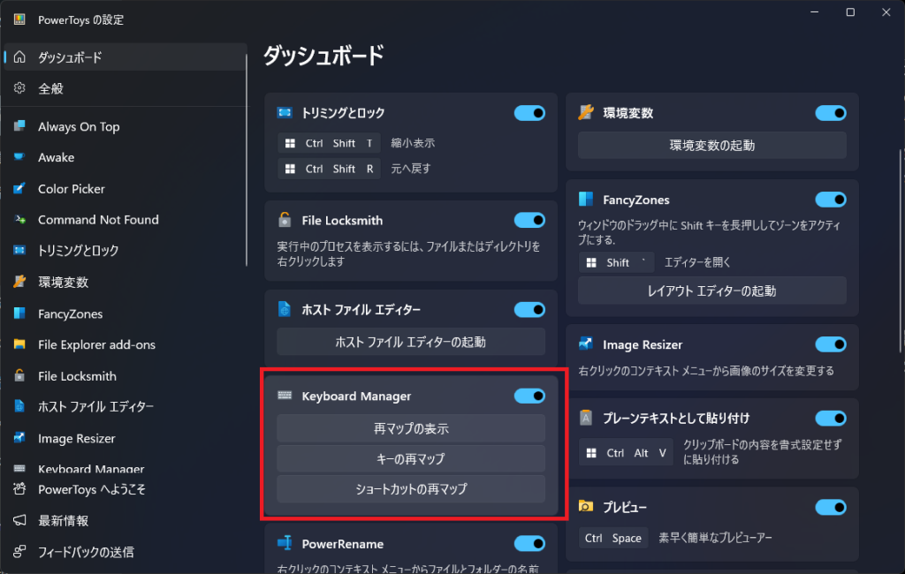Open フィードバックの送信 in sidebar

click(x=125, y=552)
